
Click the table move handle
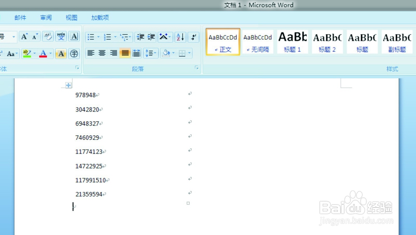tap(68, 85)
